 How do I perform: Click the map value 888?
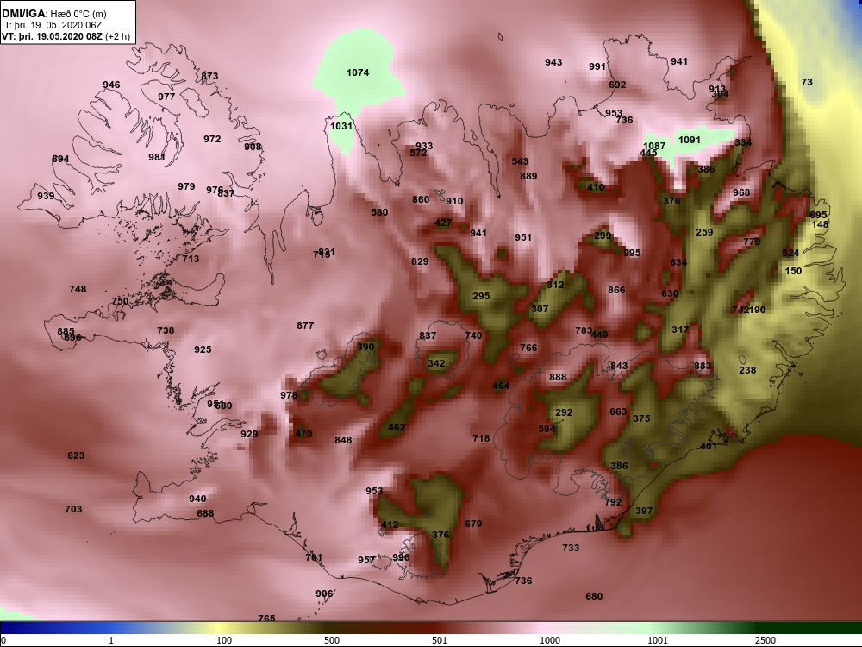[x=558, y=377]
